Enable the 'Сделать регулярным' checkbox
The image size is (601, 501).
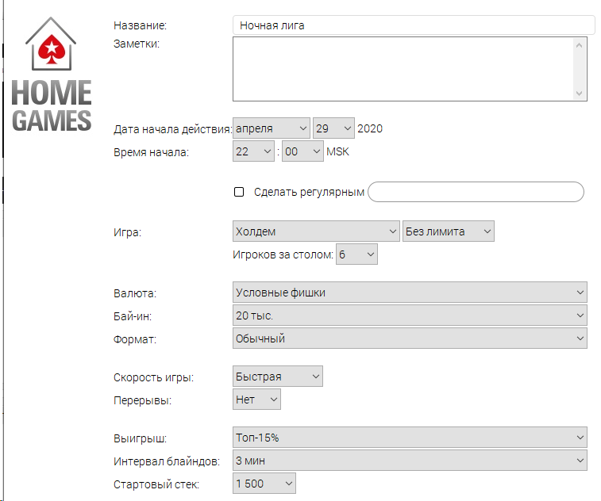239,192
